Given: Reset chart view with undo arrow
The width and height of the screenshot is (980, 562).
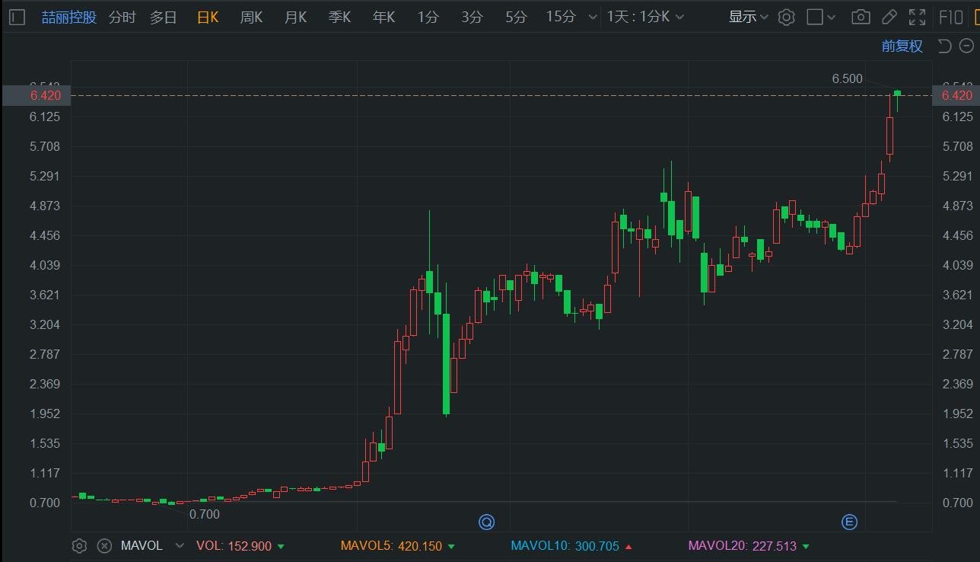Looking at the screenshot, I should (944, 46).
